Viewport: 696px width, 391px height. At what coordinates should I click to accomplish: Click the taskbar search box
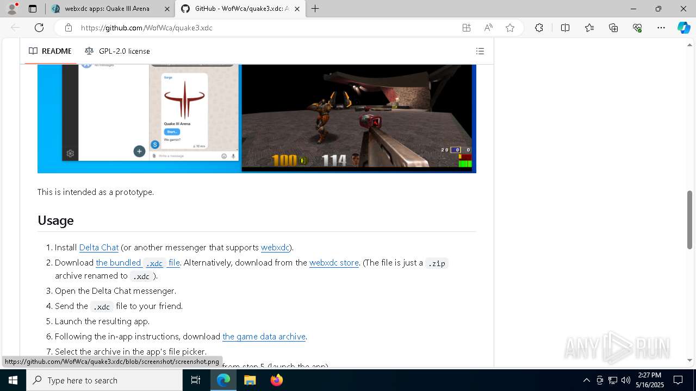tap(104, 380)
